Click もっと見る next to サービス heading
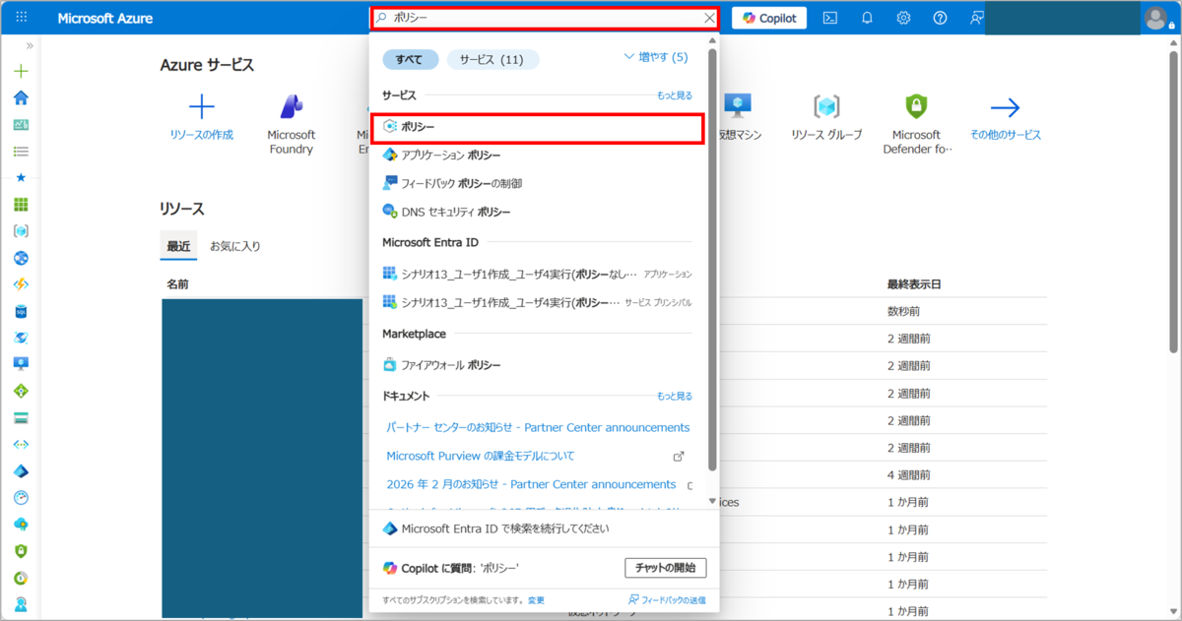This screenshot has height=621, width=1182. [675, 95]
